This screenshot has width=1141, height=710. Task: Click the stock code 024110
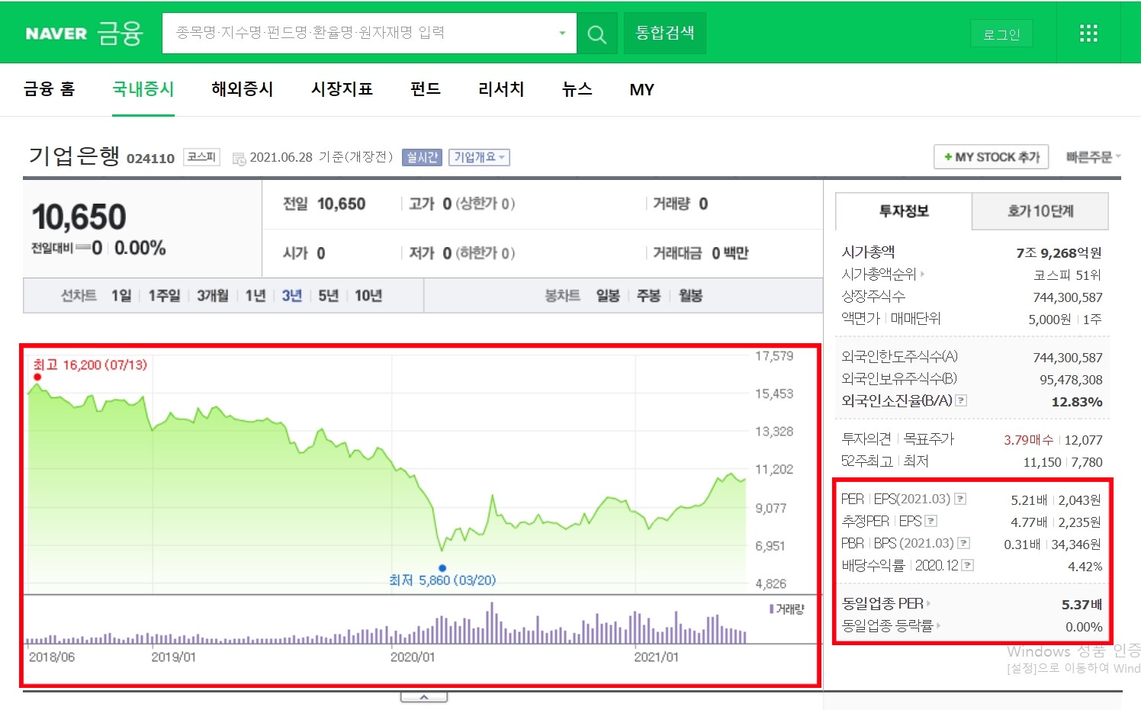click(x=150, y=159)
